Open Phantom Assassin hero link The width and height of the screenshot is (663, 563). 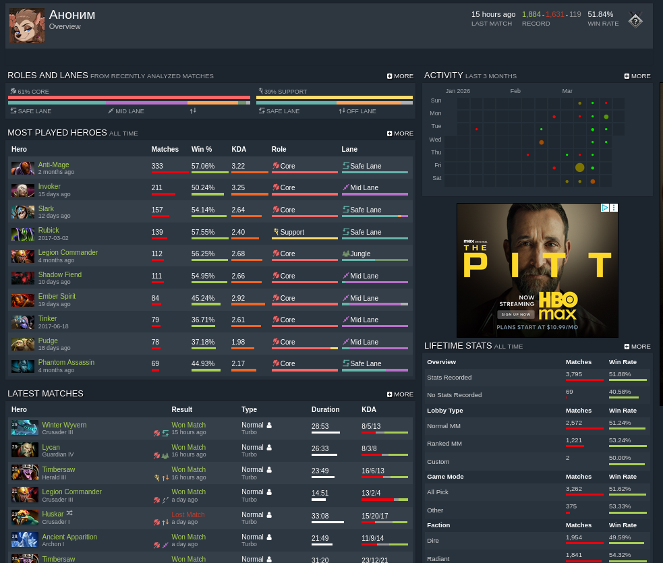pos(66,362)
